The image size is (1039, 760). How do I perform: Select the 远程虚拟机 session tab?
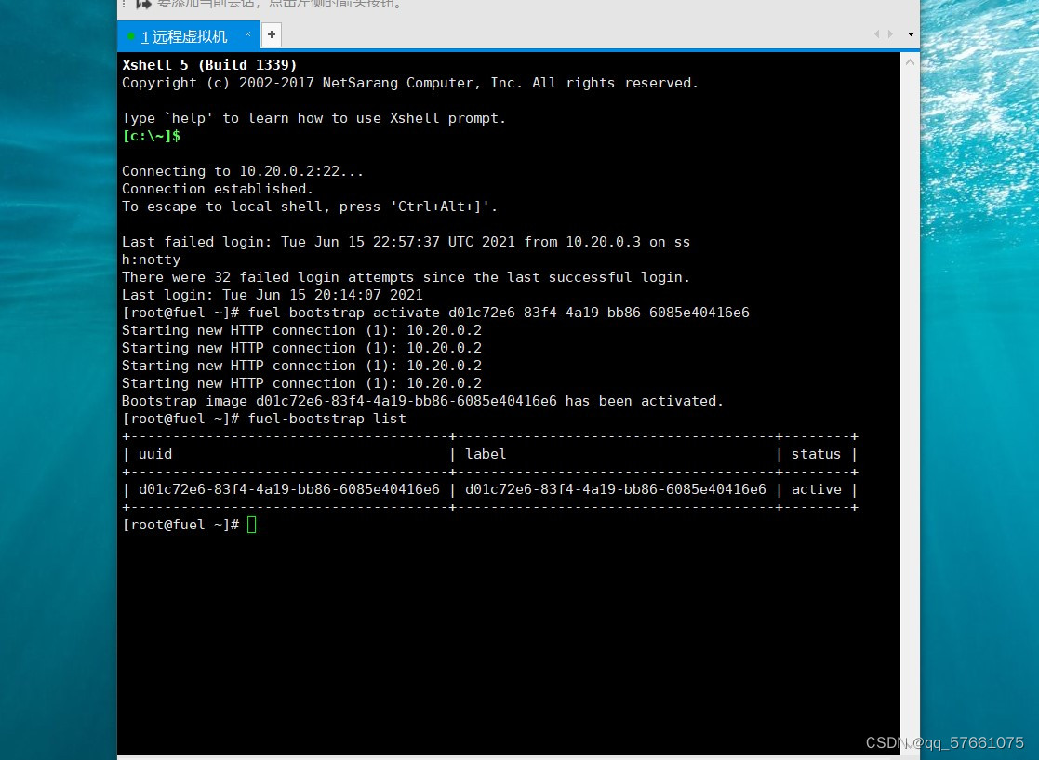tap(185, 36)
